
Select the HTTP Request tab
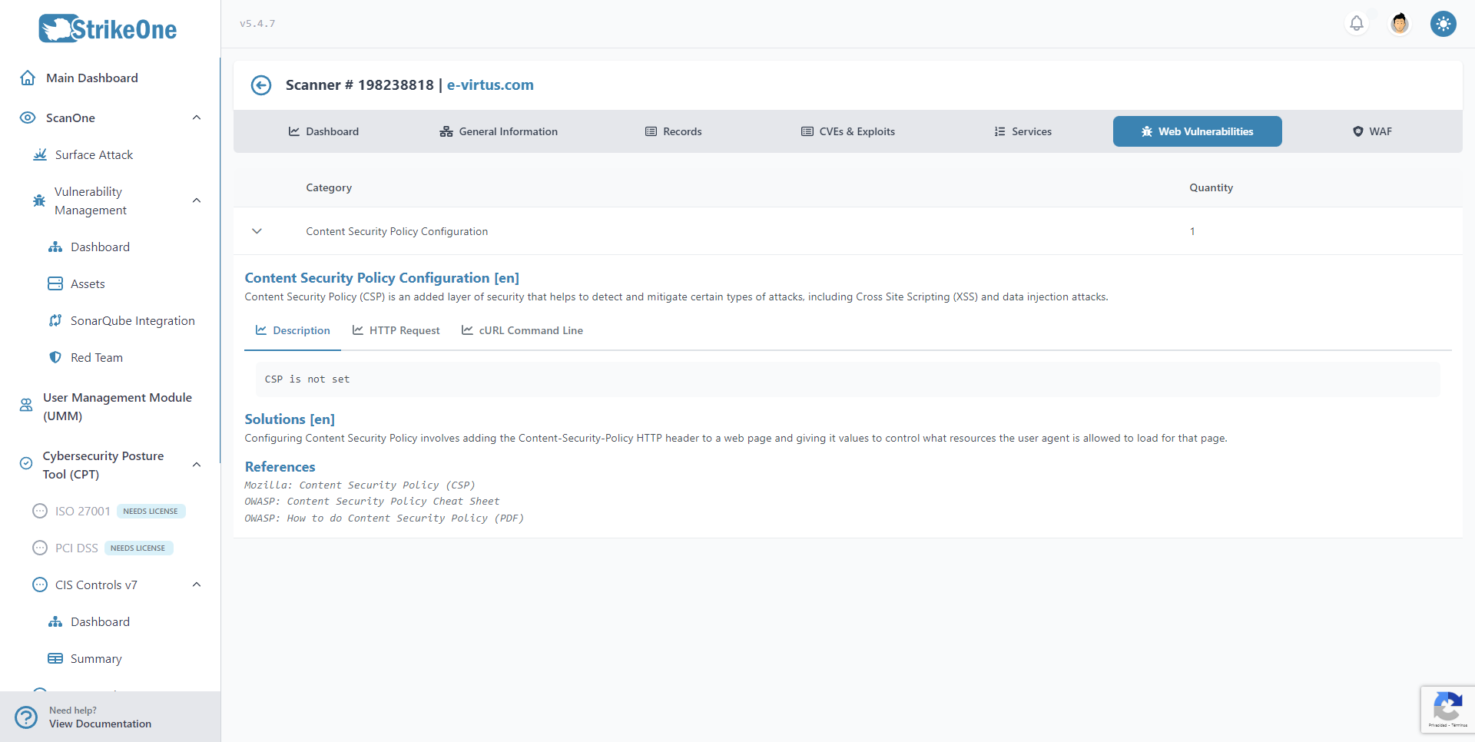tap(396, 331)
